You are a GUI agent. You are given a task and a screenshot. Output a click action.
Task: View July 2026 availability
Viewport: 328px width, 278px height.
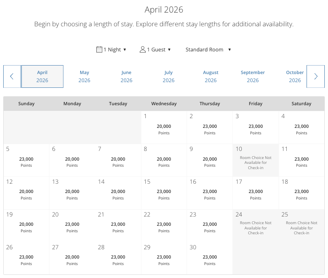tap(168, 76)
